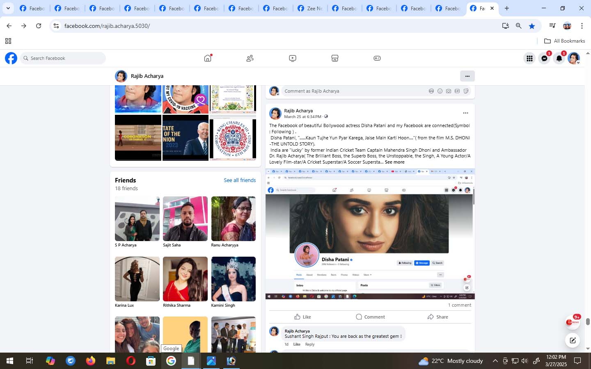The image size is (591, 369).
Task: Open the Sajit Saha friend thumbnail
Action: 185,219
